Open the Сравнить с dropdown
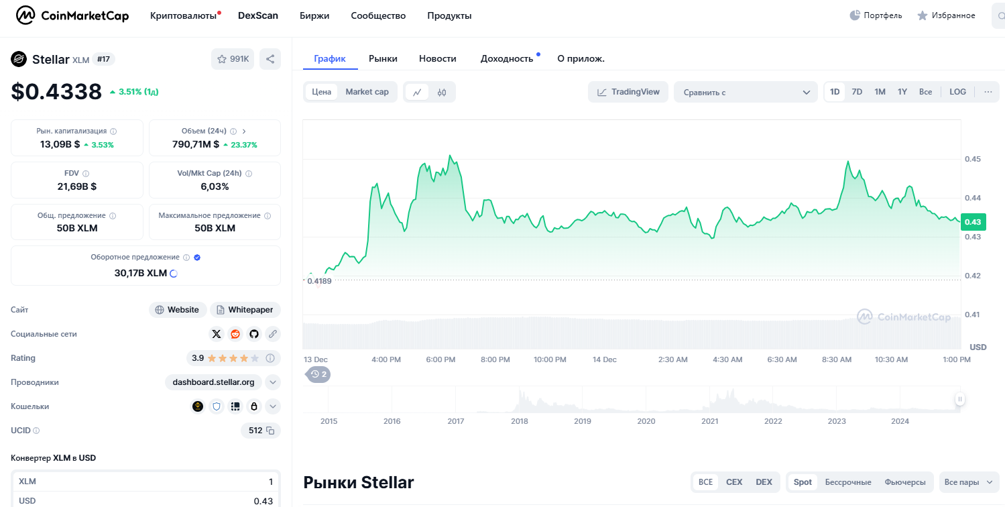The height and width of the screenshot is (507, 1005). click(x=746, y=92)
